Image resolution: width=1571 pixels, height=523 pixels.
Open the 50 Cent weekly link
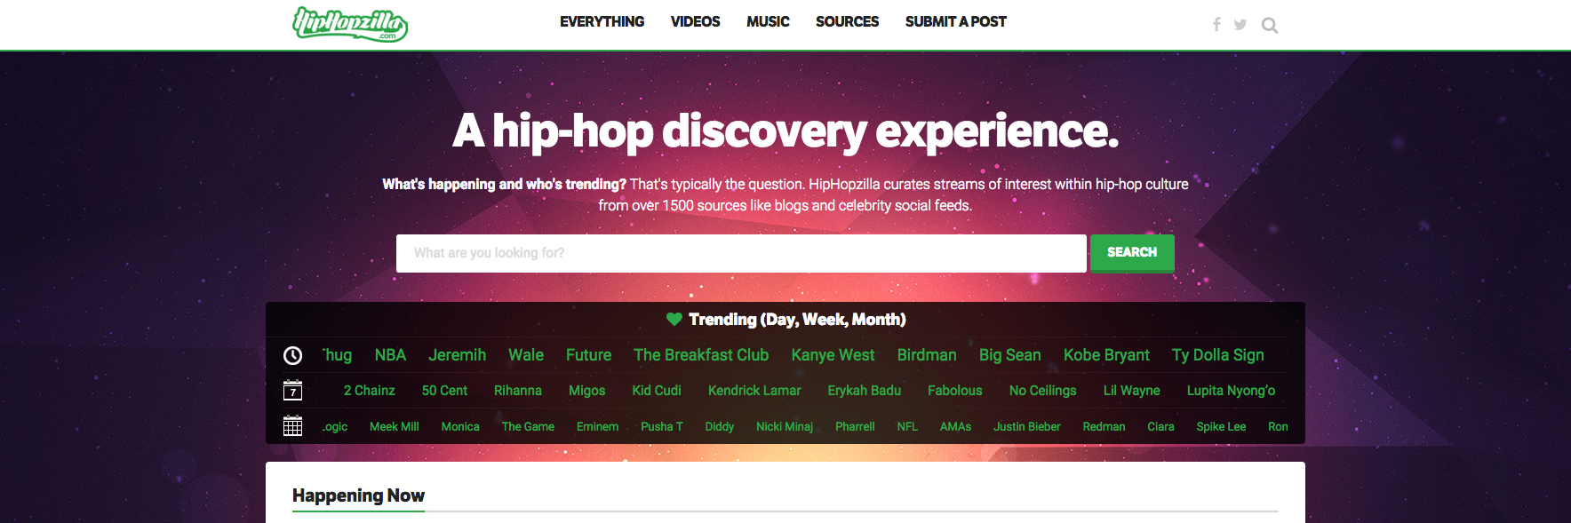coord(444,391)
